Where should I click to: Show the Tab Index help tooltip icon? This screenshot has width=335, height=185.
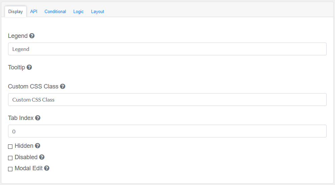[x=38, y=118]
